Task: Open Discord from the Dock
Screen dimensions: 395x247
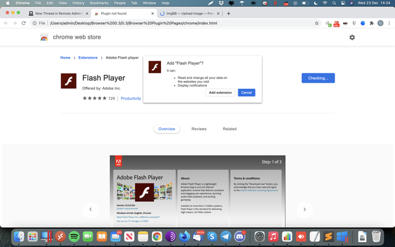Action: coord(239,237)
